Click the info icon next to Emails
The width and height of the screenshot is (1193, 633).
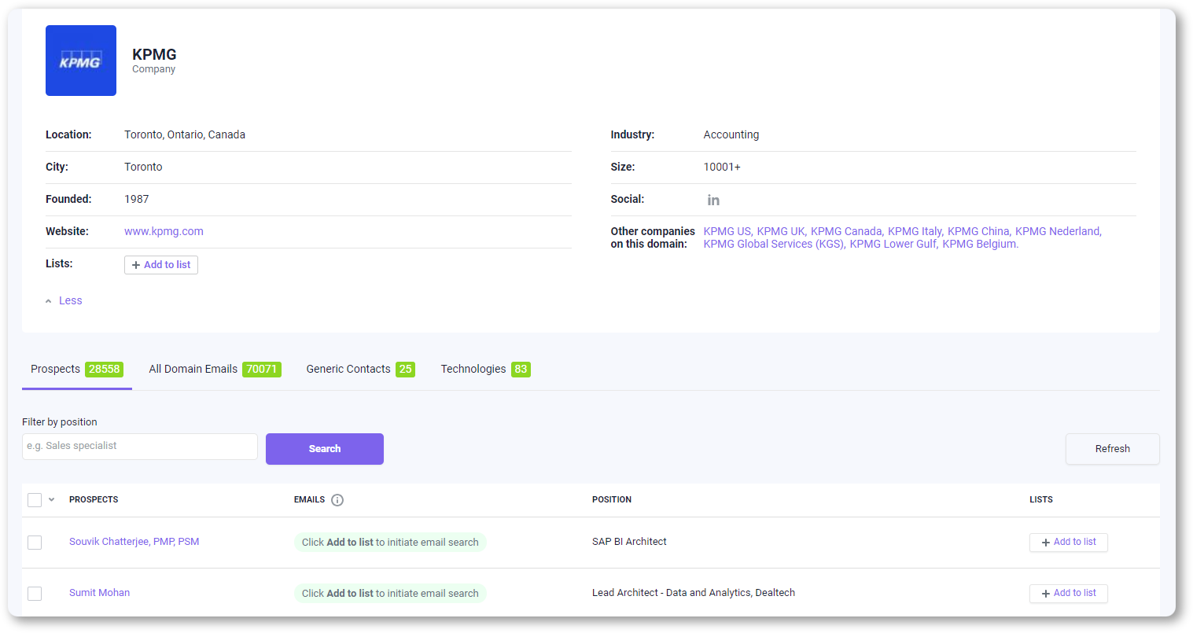tap(337, 500)
